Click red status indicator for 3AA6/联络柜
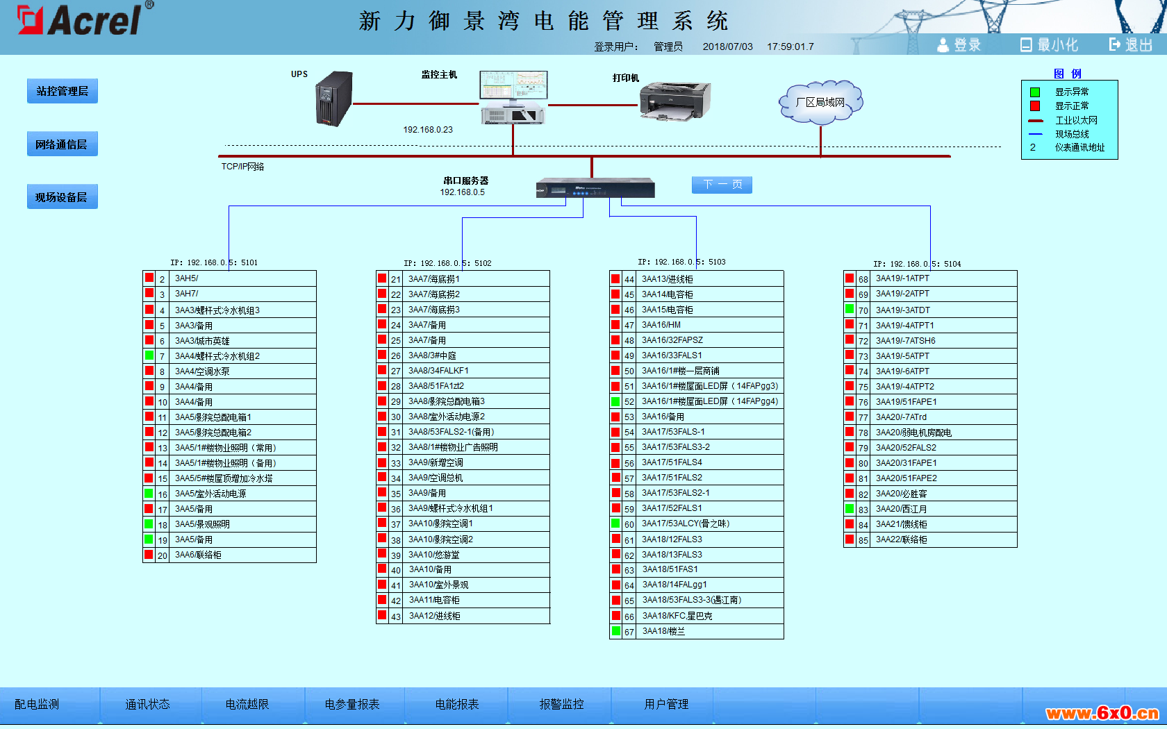The height and width of the screenshot is (729, 1167). 149,555
